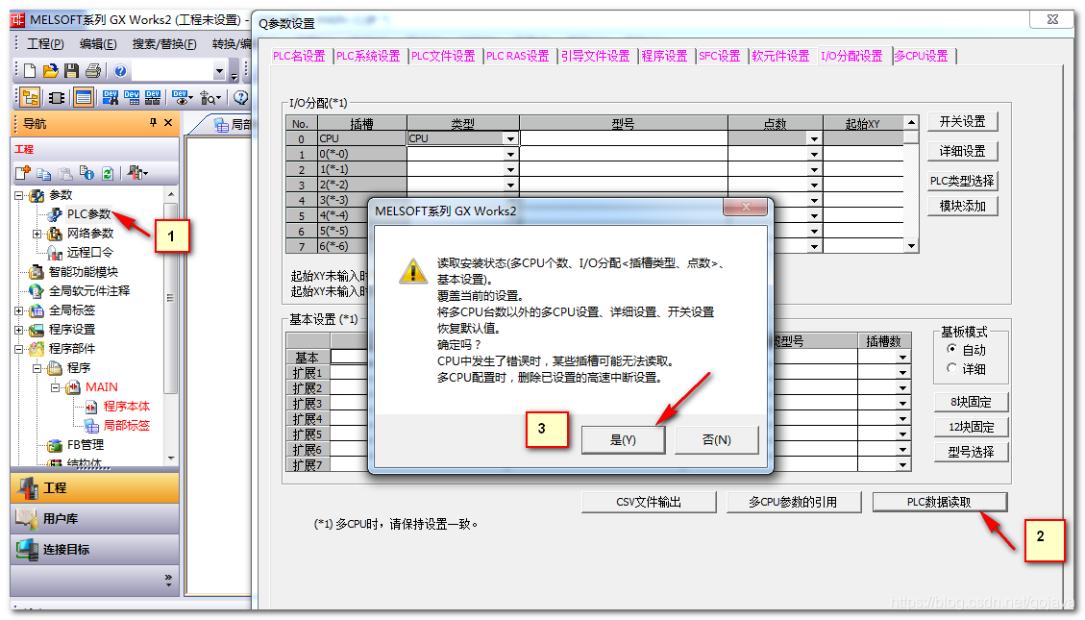Image resolution: width=1085 pixels, height=620 pixels.
Task: Click the Dev table device list icon
Action: [x=132, y=98]
